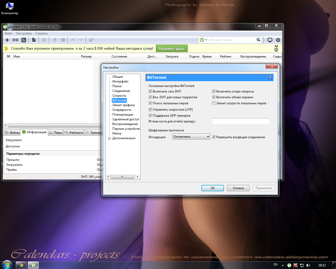Click the Отмена button
336x269 pixels.
(238, 188)
